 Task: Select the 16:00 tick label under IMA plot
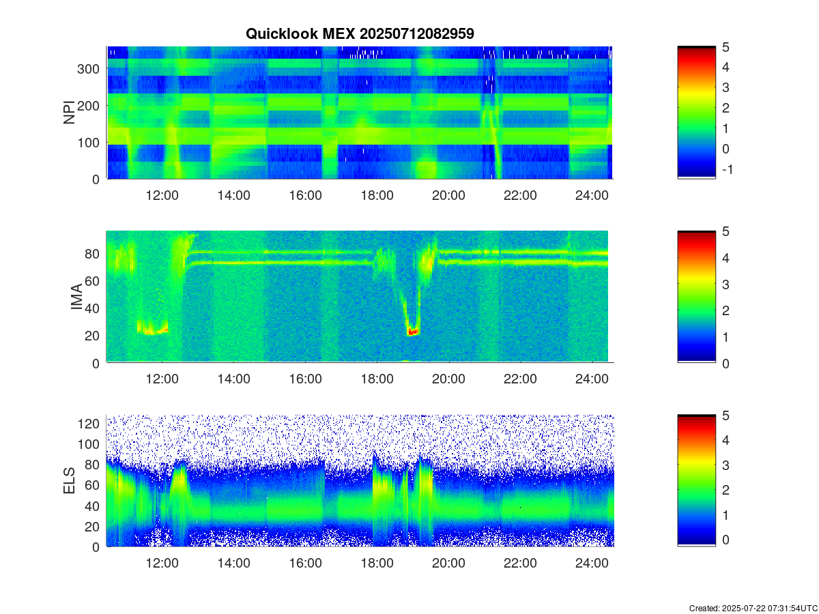(x=306, y=379)
